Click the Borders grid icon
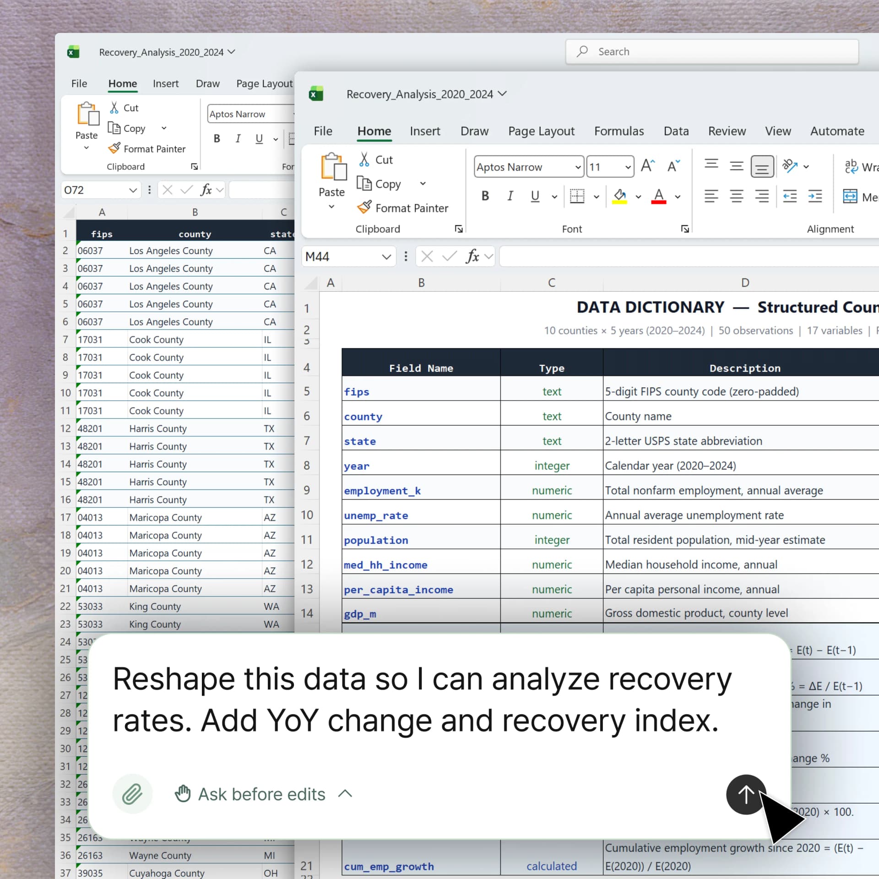 pos(577,196)
